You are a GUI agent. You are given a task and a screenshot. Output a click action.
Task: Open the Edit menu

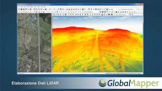22,7
